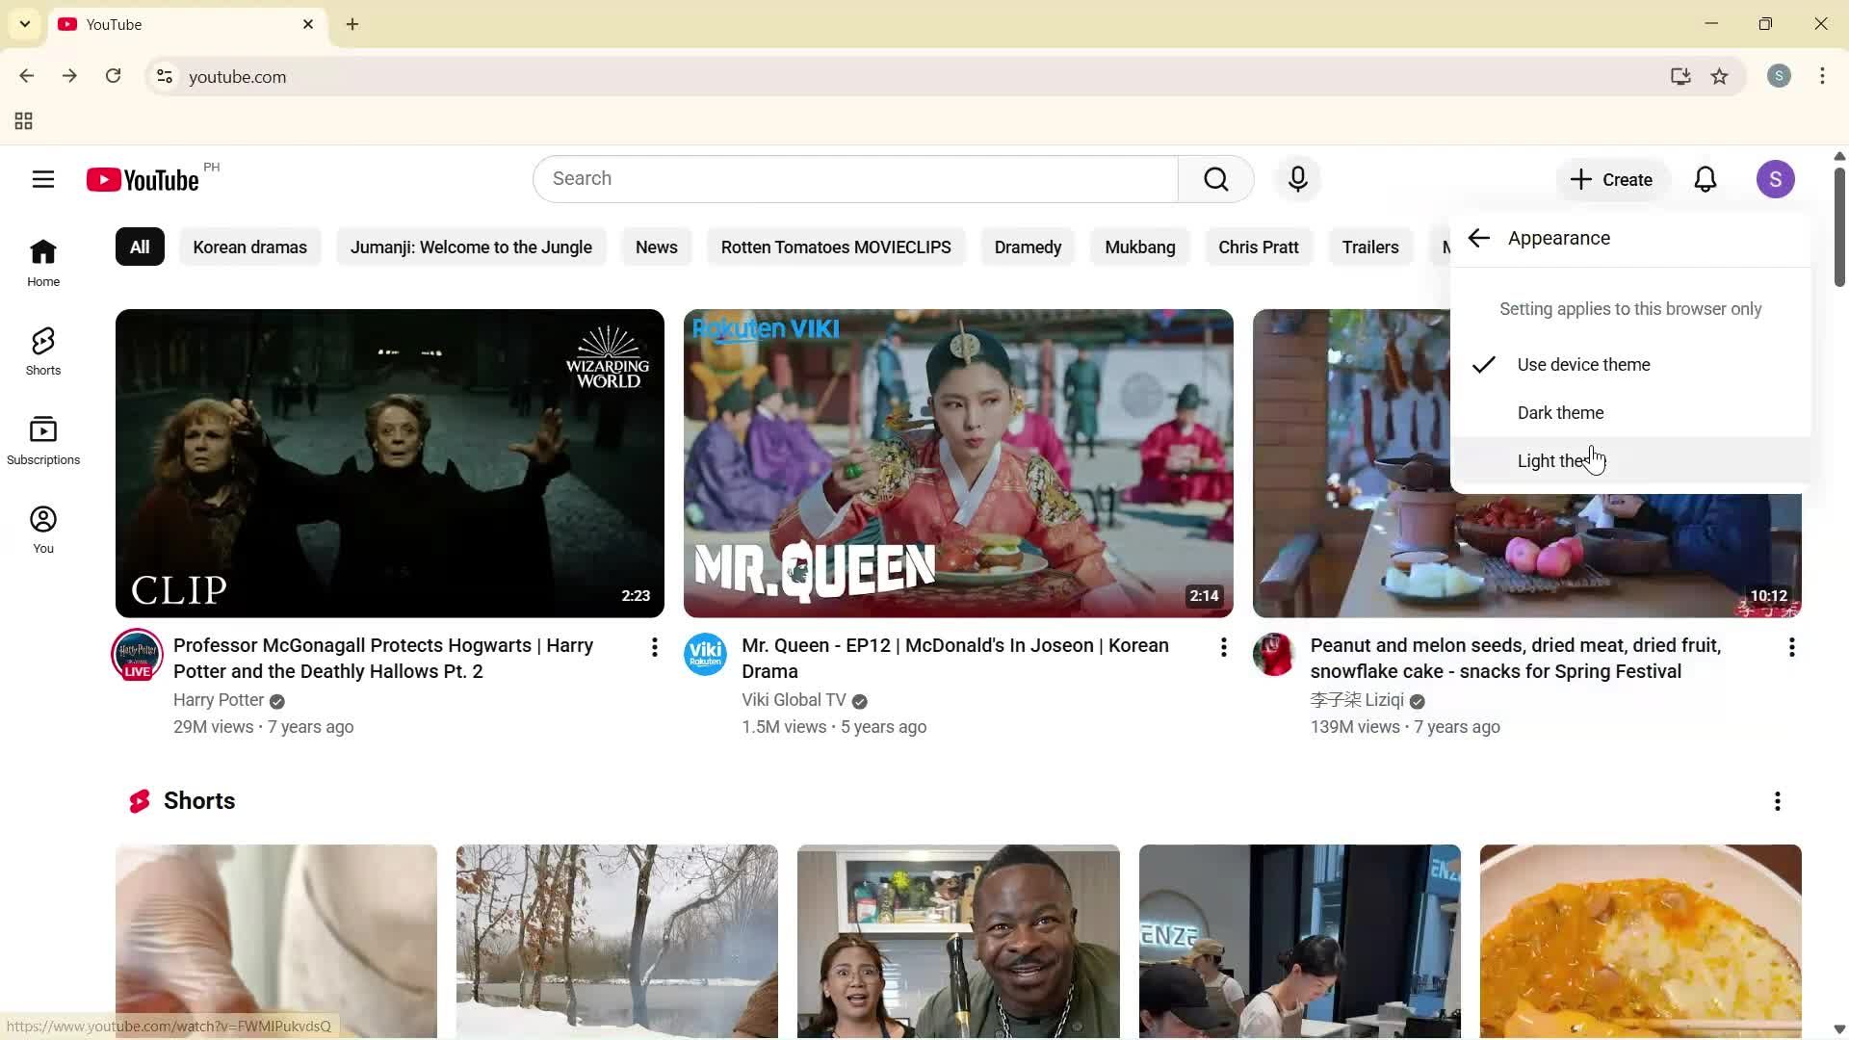Open the Shorts section options menu
Screen dimensions: 1849x1040
tap(1777, 800)
